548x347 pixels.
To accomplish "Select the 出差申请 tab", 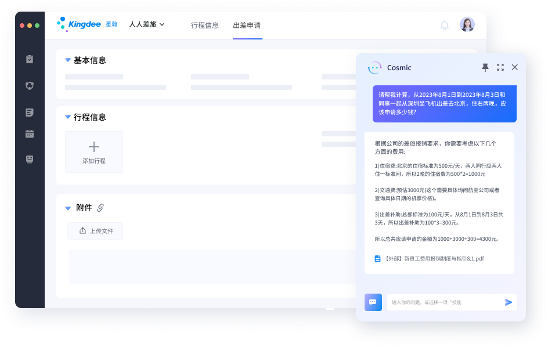I will point(247,26).
